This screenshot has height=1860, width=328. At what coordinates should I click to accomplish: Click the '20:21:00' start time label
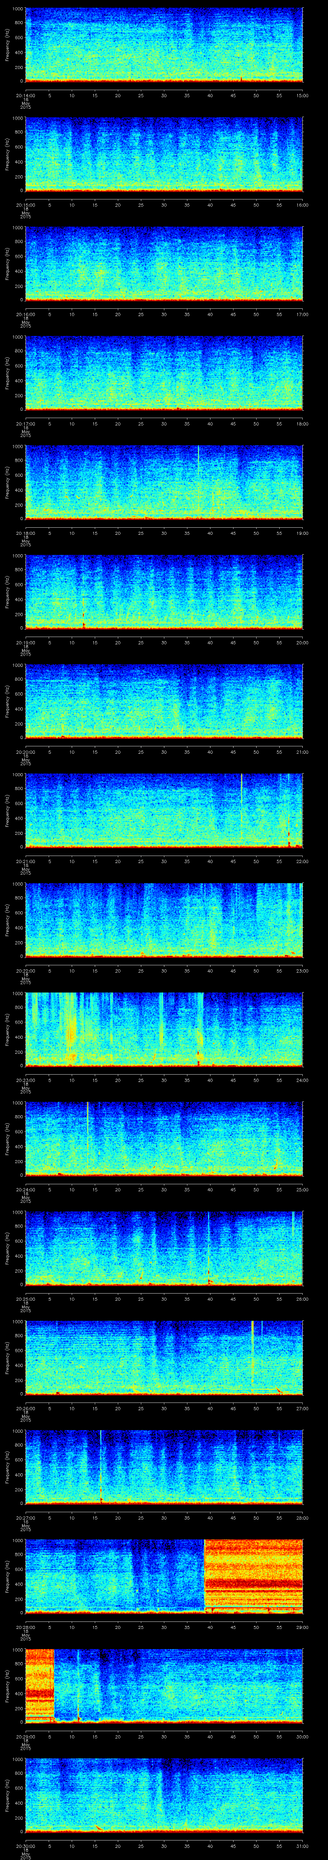[x=25, y=861]
